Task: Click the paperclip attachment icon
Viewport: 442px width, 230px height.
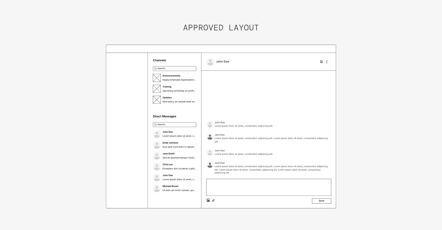Action: coord(214,200)
